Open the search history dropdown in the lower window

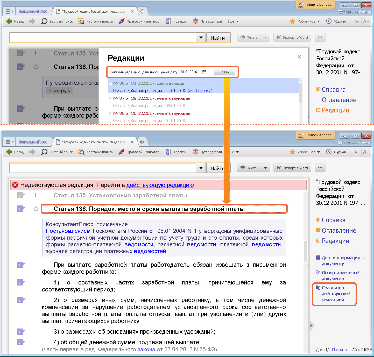[201, 168]
